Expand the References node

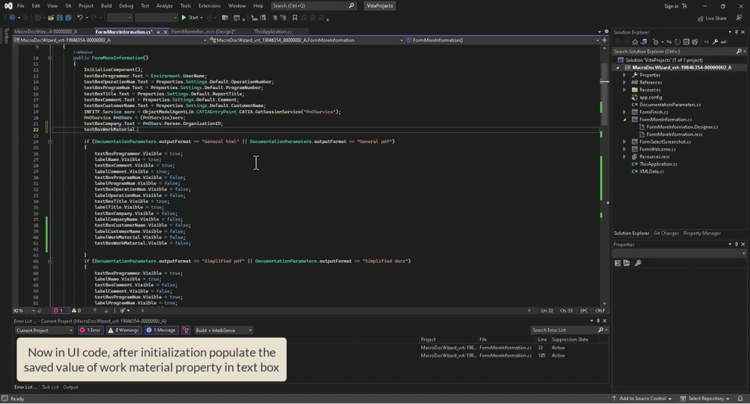624,82
